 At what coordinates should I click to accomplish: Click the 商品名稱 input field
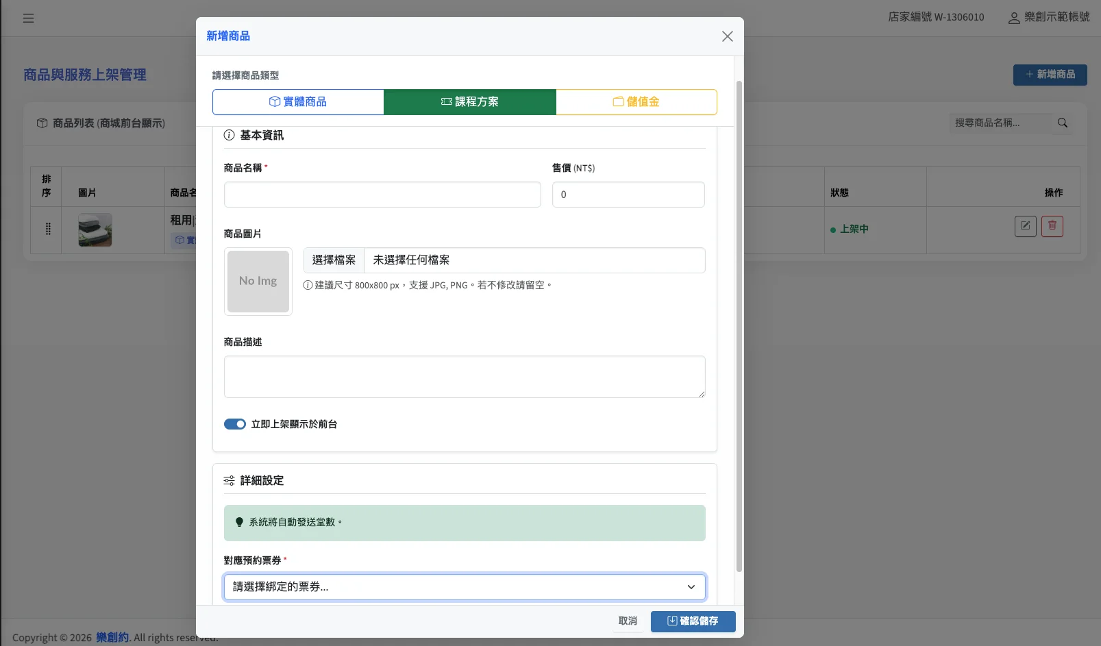point(382,195)
